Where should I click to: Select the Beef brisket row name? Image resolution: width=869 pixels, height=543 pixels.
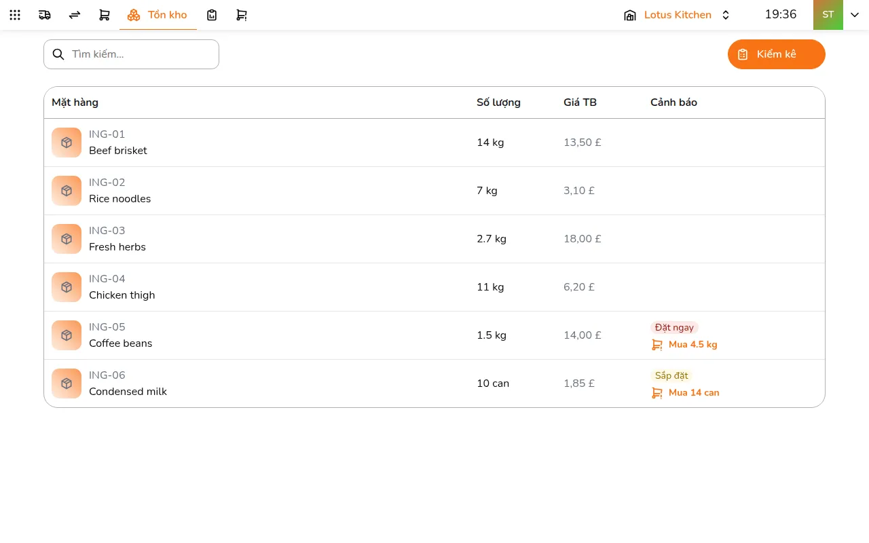[x=118, y=151]
